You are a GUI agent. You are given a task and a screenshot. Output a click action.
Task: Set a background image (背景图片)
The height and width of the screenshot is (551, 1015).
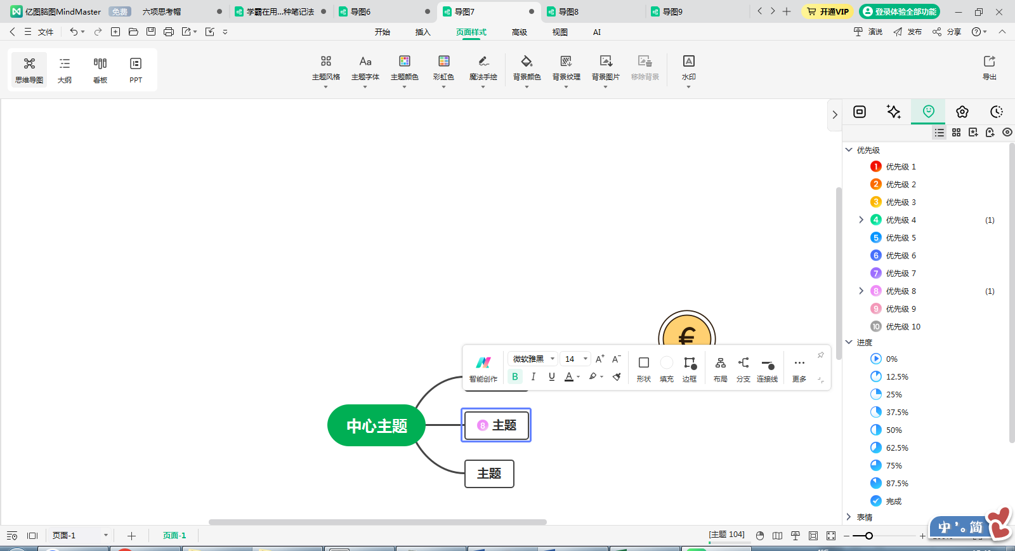tap(605, 69)
